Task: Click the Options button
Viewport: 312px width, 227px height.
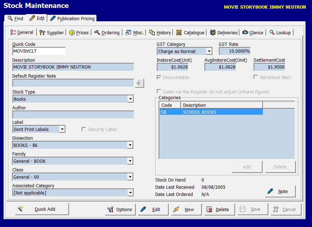Action: (120, 209)
